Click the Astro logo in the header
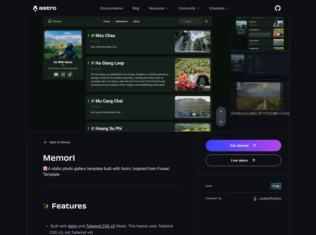Viewport: 316px width, 235px height. [x=45, y=8]
